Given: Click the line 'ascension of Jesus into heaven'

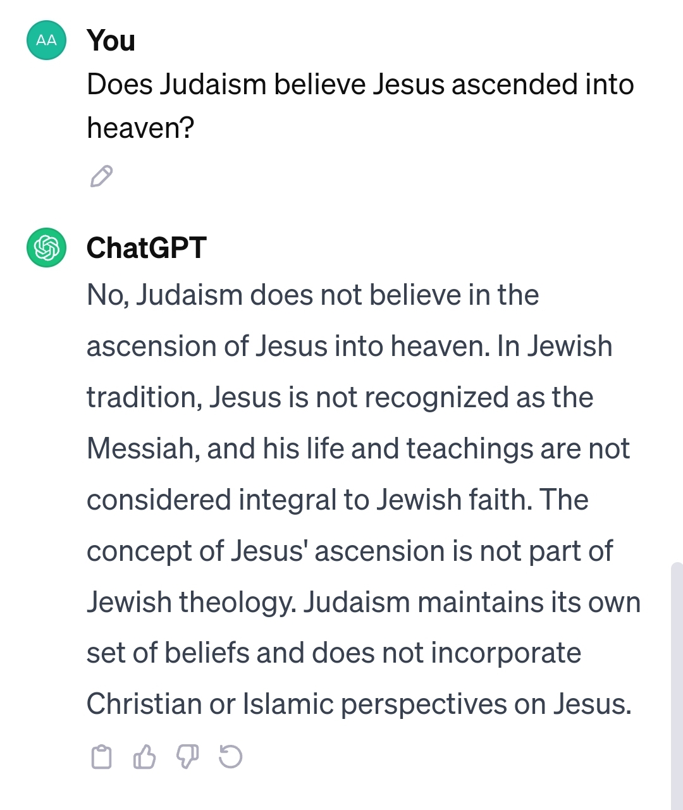Looking at the screenshot, I should [x=288, y=347].
